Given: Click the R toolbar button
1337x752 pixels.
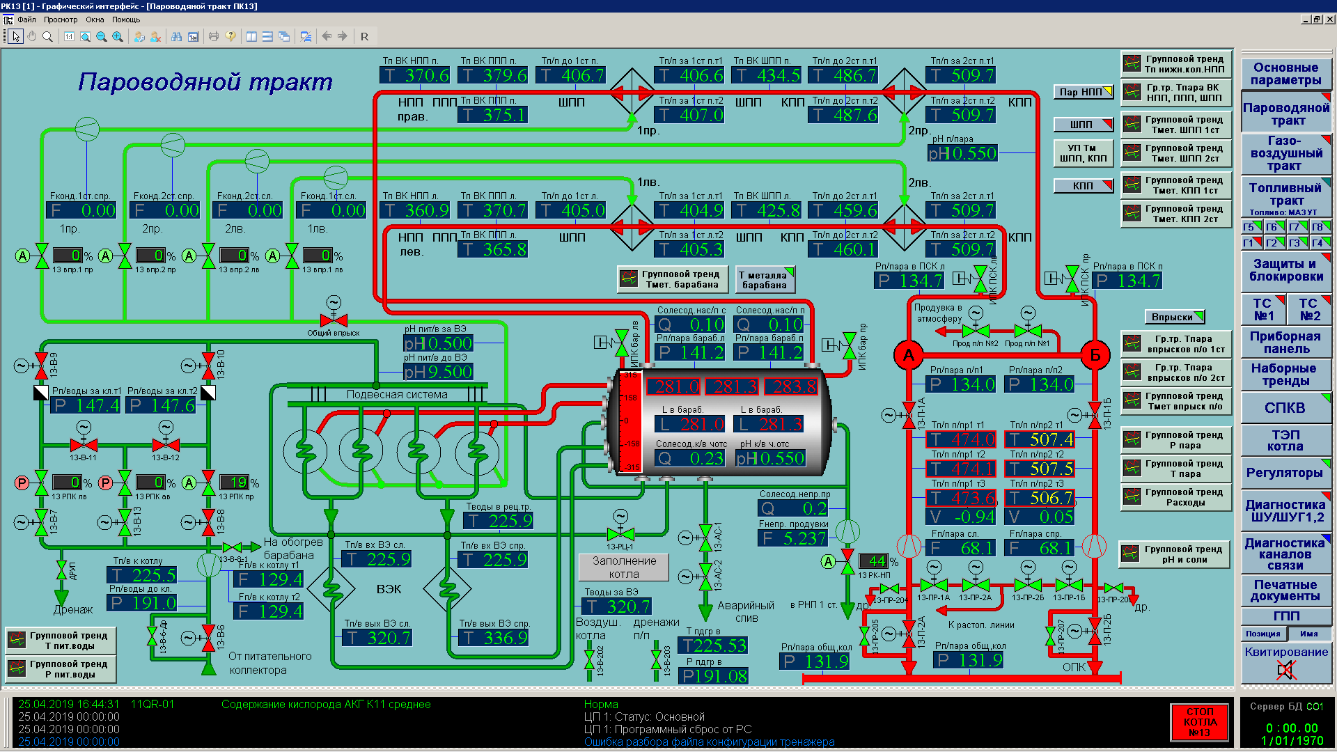Looking at the screenshot, I should pos(364,36).
